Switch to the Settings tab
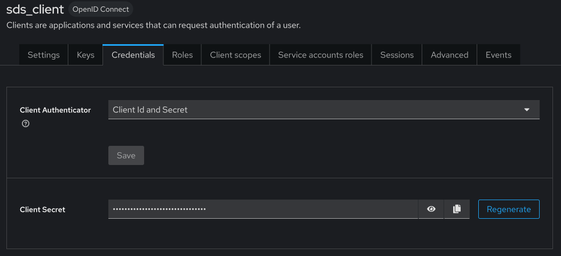 (x=44, y=55)
